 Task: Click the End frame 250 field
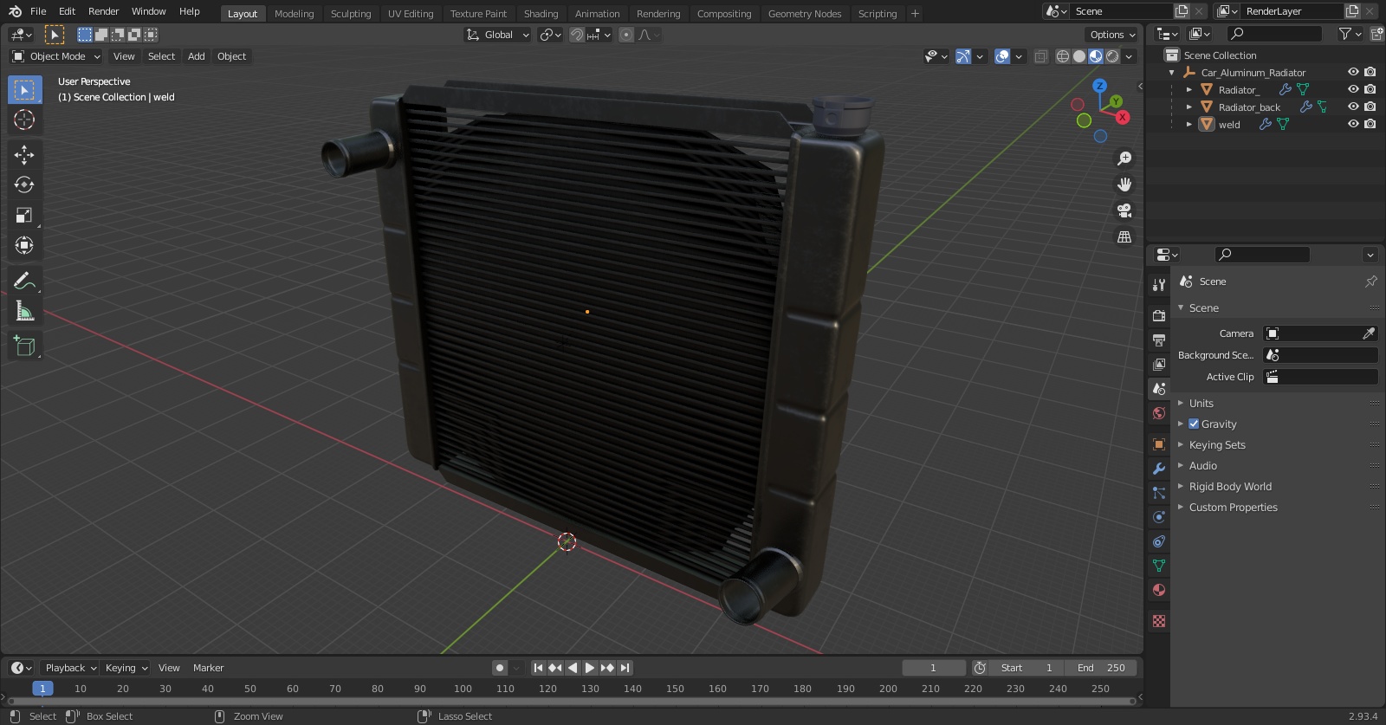pos(1101,668)
